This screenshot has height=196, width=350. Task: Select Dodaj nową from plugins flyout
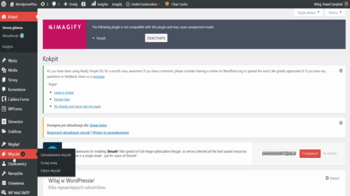[49, 163]
